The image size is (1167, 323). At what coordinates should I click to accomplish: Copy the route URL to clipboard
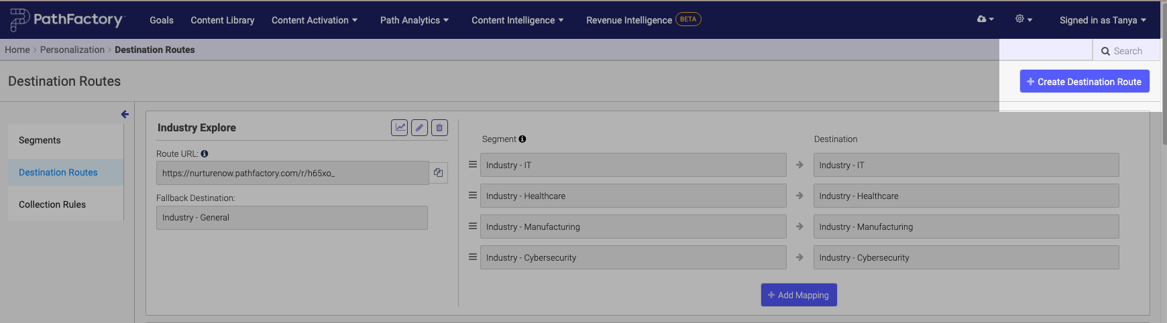pos(438,173)
